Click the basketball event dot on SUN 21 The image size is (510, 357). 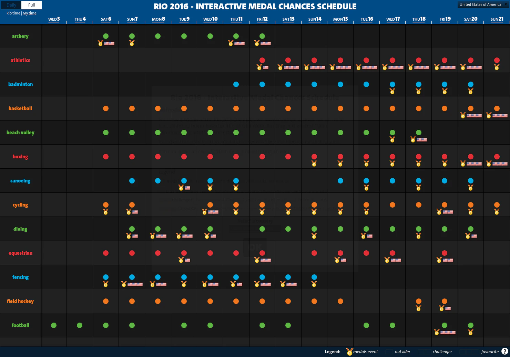point(497,108)
